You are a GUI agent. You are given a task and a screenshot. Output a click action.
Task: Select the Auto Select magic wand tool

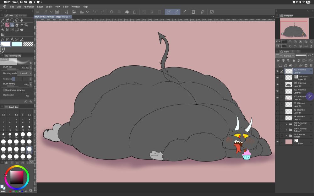click(x=21, y=25)
